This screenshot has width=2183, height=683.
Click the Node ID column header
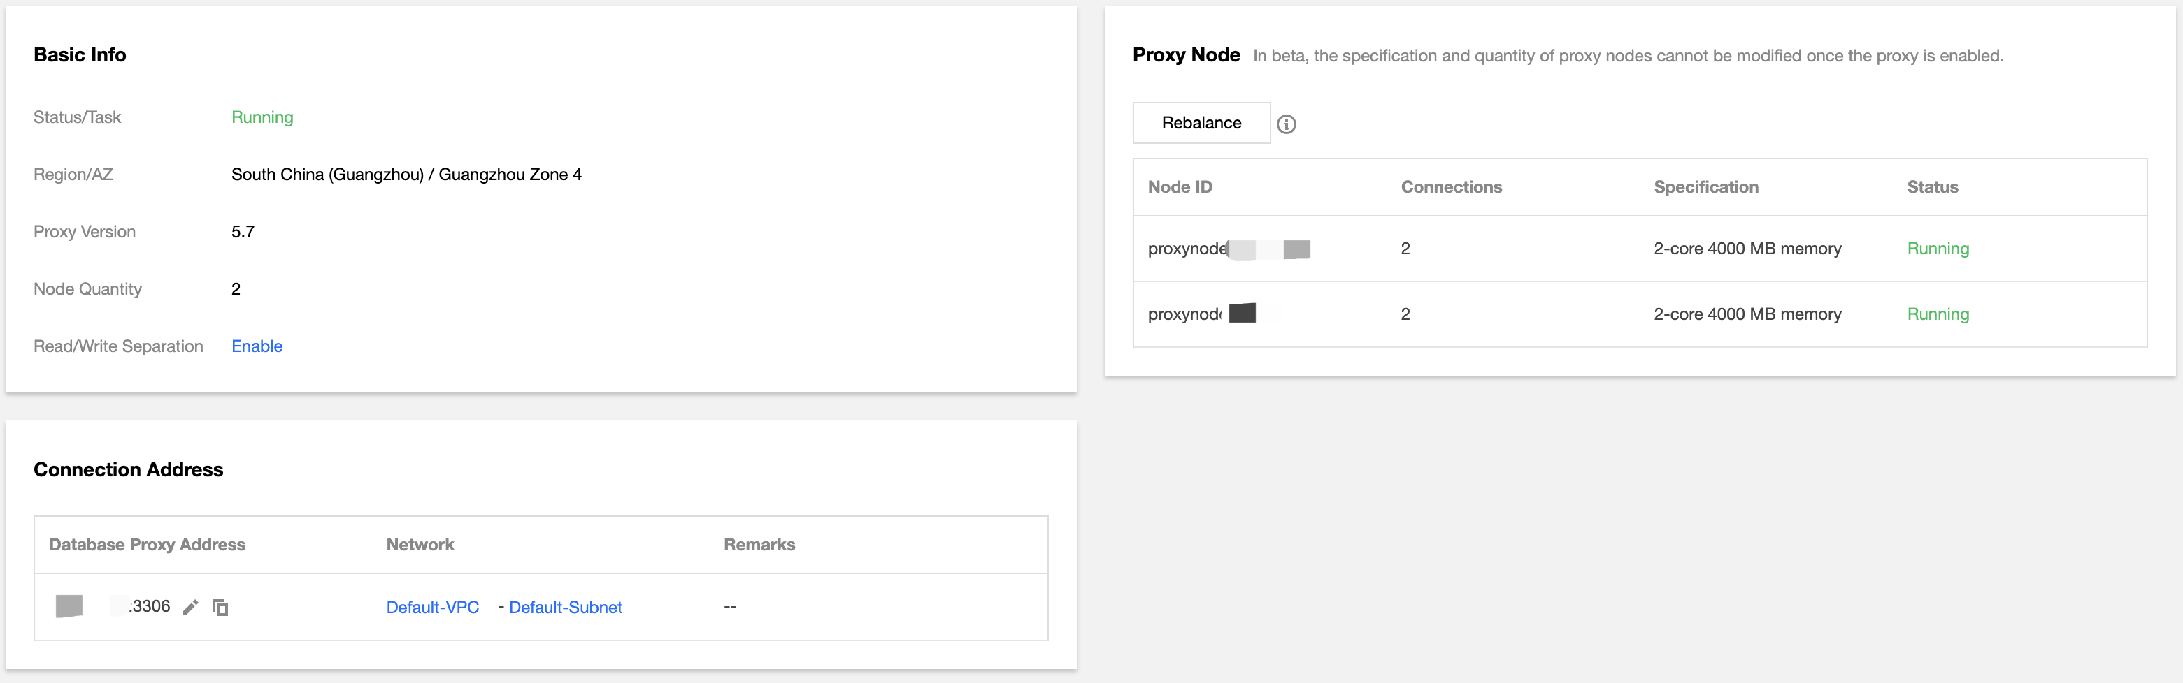[x=1180, y=187]
